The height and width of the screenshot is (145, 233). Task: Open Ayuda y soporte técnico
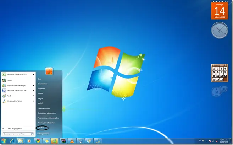(x=46, y=123)
